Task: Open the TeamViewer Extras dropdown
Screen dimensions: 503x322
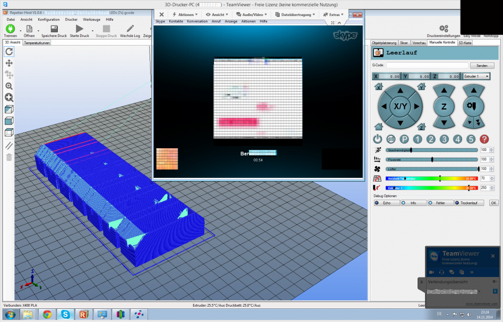Action: 333,14
